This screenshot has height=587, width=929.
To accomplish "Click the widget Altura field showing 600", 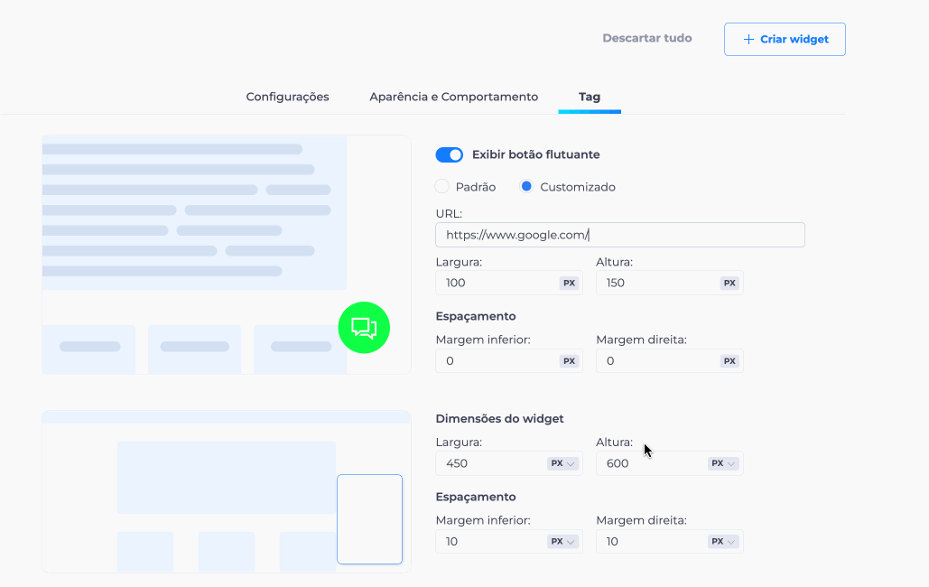I will [670, 463].
